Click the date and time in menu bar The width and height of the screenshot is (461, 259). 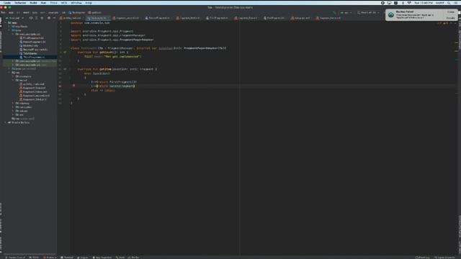pyautogui.click(x=424, y=3)
